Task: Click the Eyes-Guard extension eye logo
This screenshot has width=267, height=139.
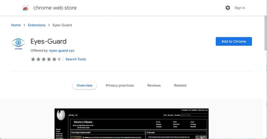Action: pyautogui.click(x=18, y=44)
